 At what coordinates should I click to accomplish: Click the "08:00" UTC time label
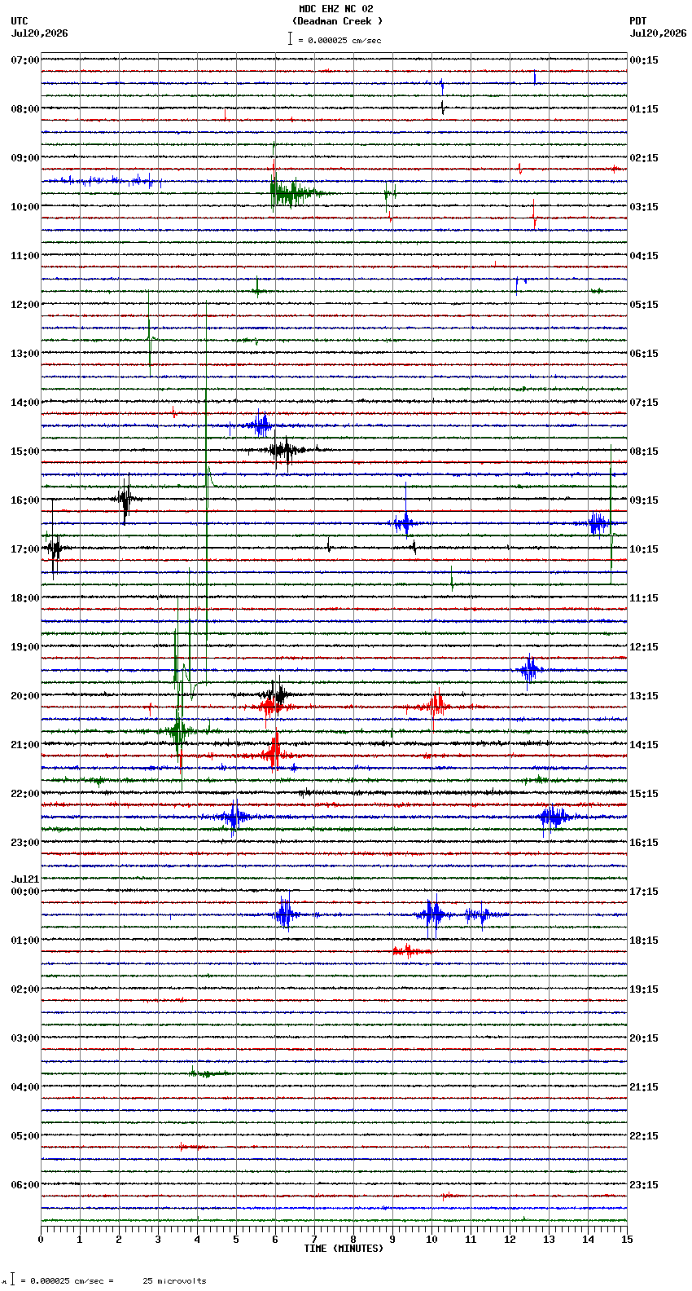25,109
